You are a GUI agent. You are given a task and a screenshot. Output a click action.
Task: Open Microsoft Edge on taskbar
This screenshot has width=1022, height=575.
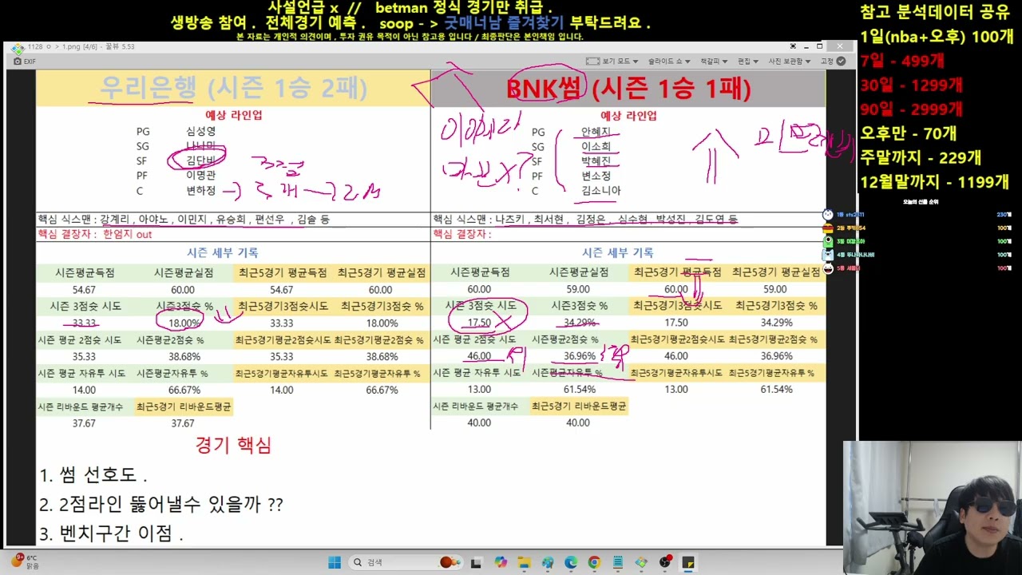coord(570,562)
